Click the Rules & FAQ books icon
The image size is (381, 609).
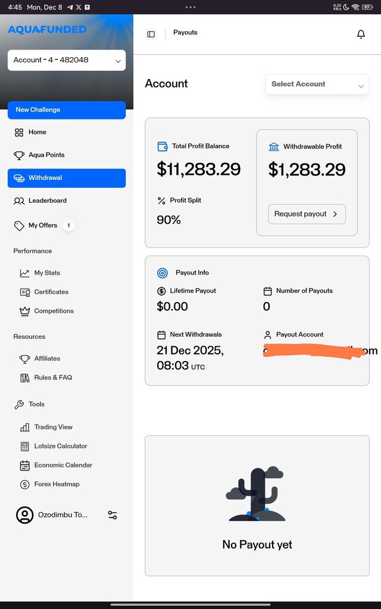point(25,378)
